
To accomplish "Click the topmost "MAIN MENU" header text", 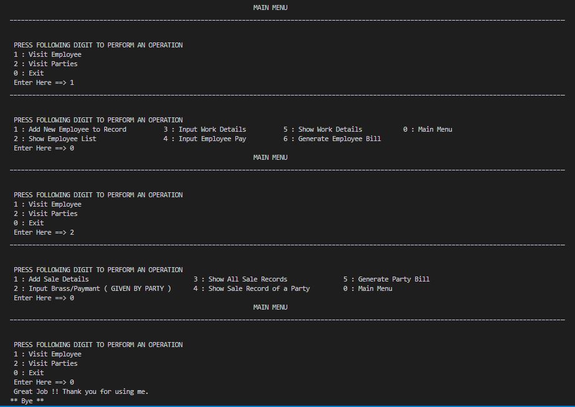I will click(x=270, y=7).
